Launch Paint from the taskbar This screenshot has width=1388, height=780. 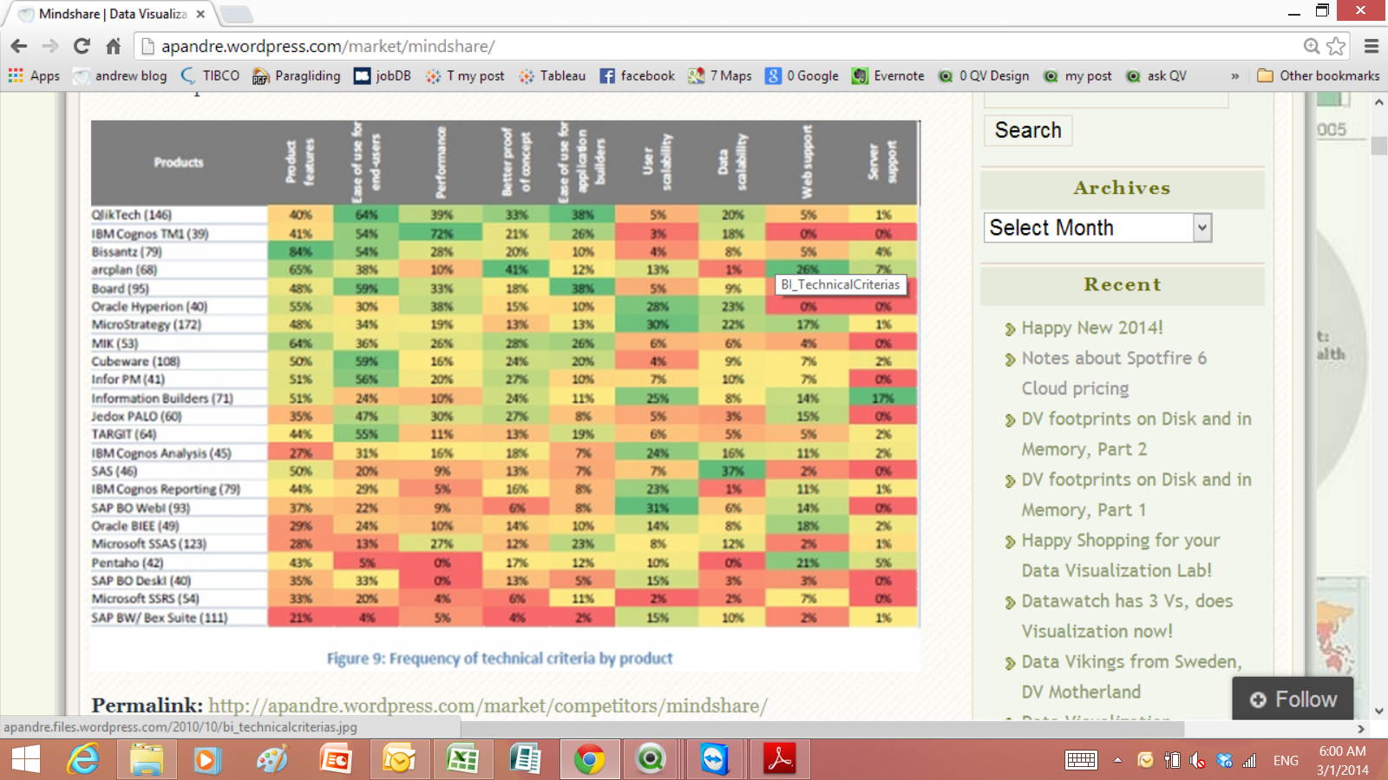pos(272,760)
